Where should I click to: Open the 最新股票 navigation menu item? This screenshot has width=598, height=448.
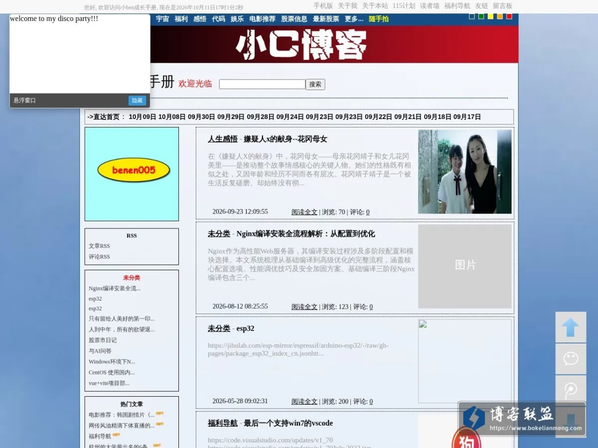click(x=326, y=19)
